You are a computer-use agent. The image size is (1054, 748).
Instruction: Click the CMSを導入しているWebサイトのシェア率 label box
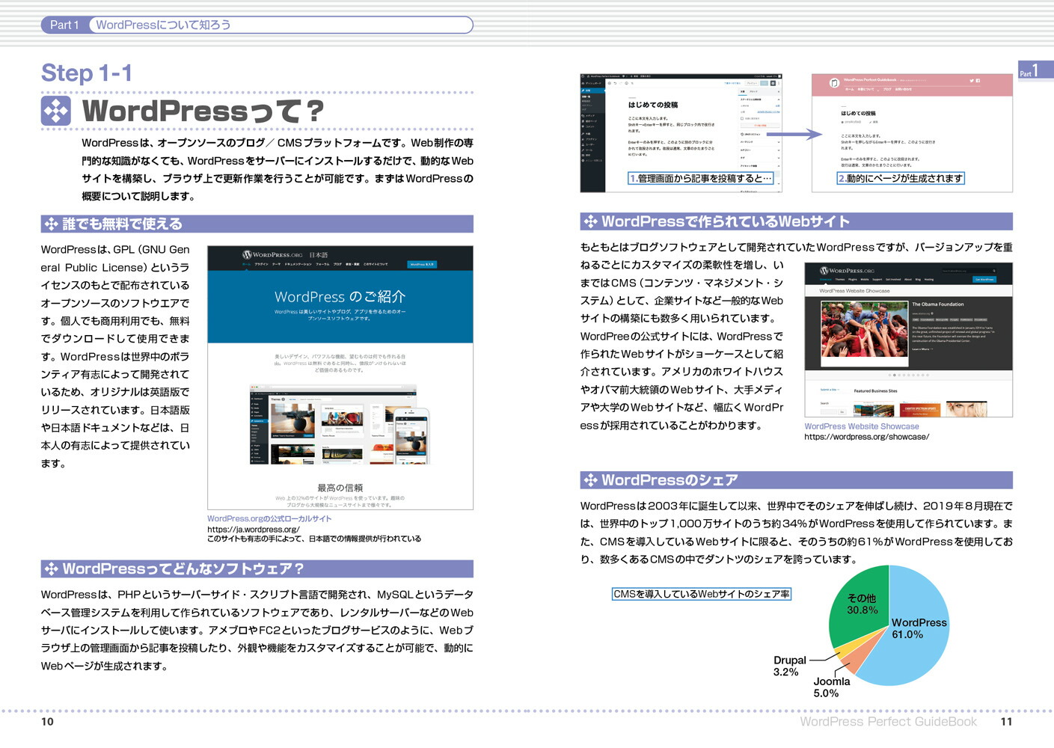pos(701,594)
